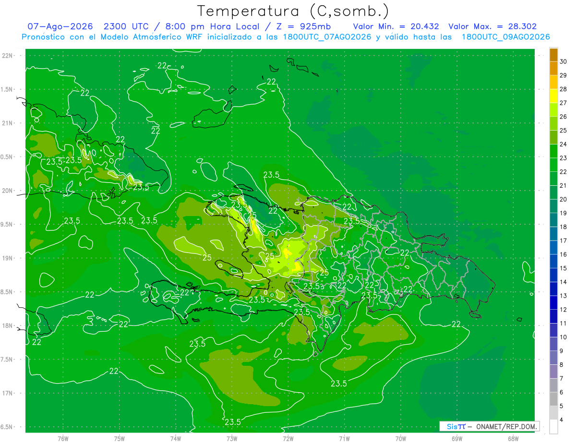Image resolution: width=576 pixels, height=445 pixels.
Task: Click the white swatch below legend 4
Action: pos(553,427)
